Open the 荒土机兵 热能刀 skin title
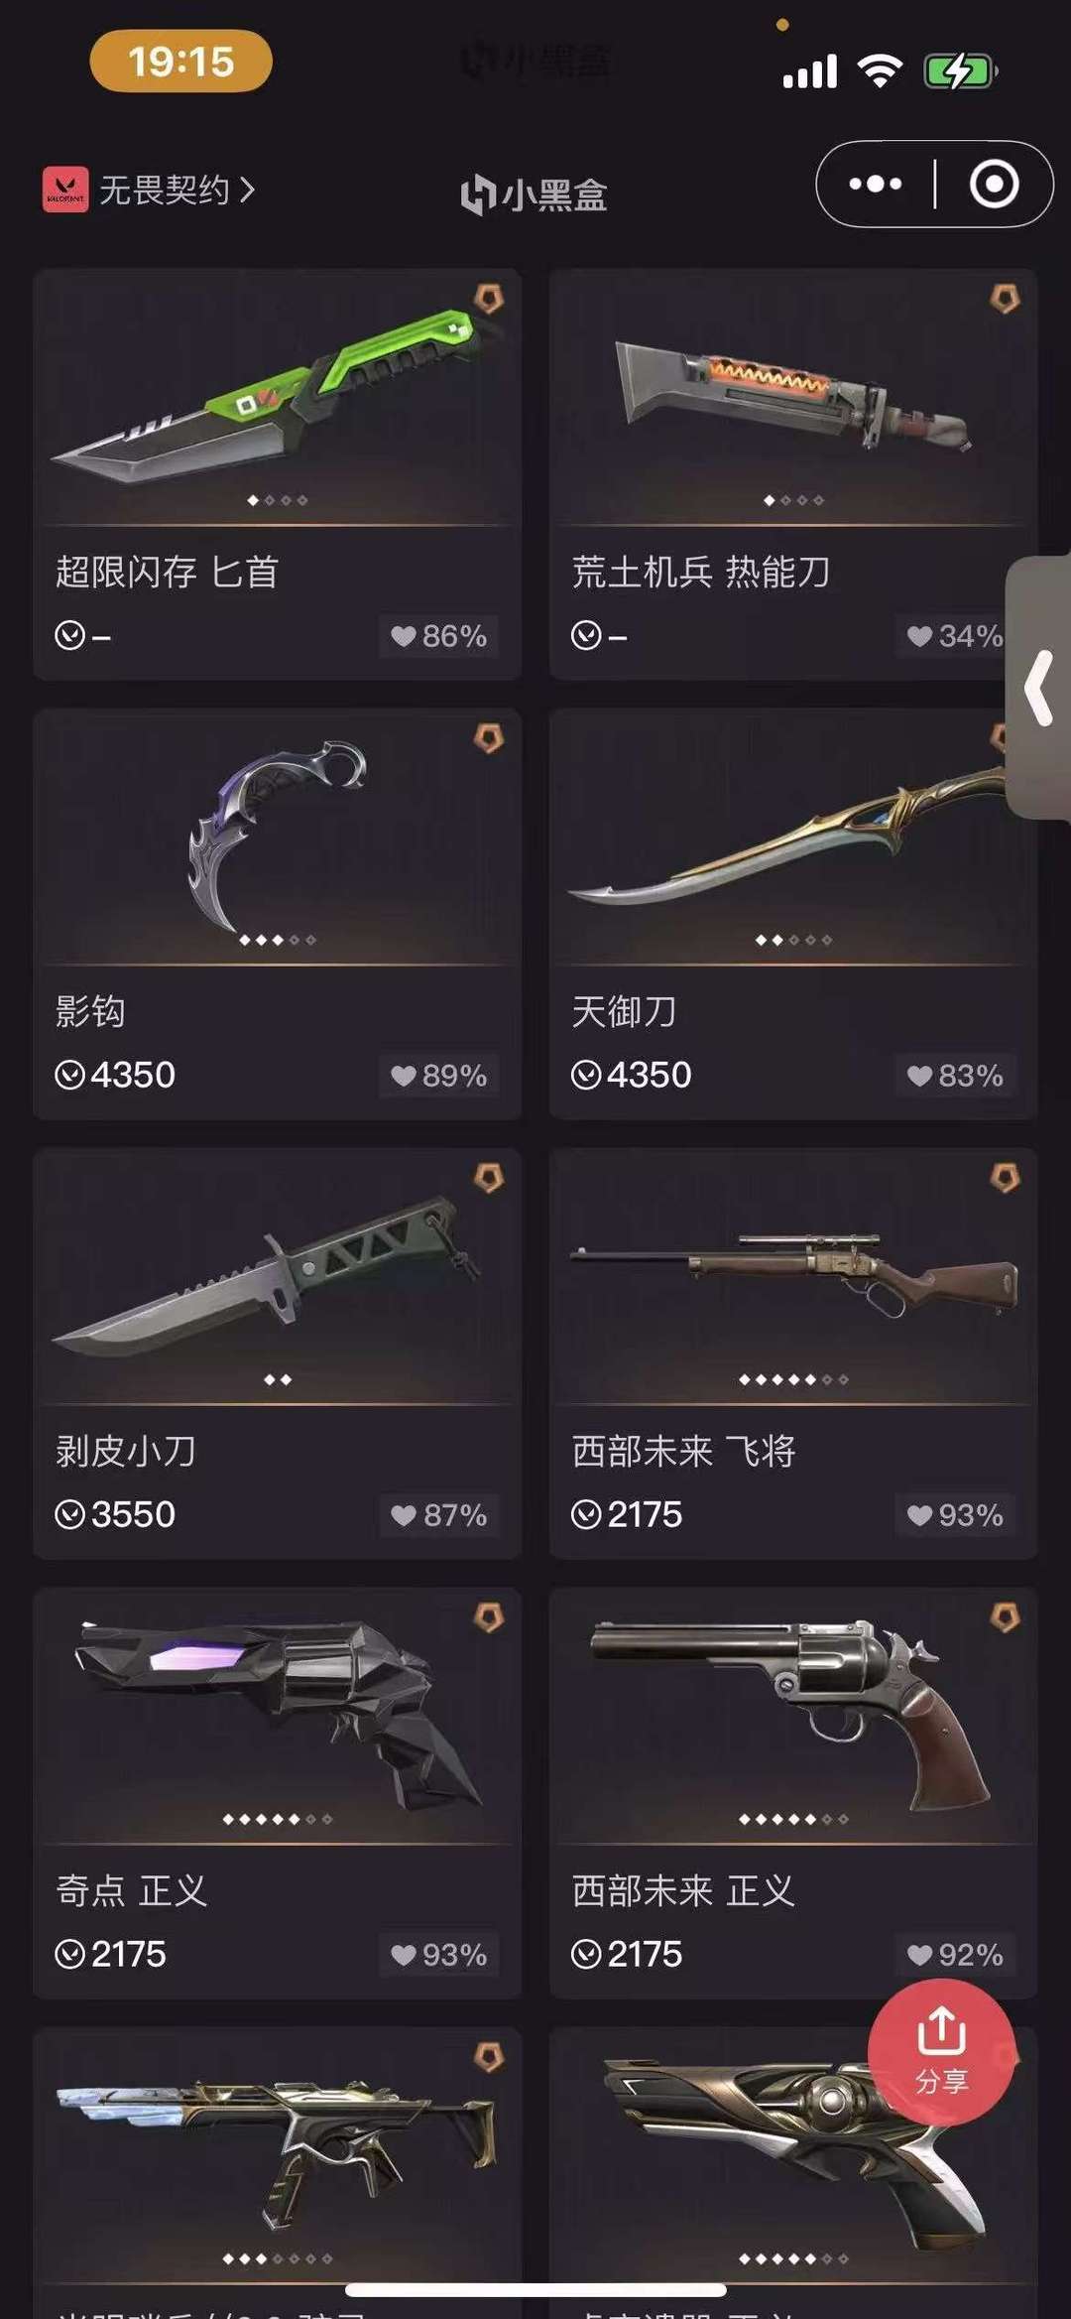 point(701,573)
